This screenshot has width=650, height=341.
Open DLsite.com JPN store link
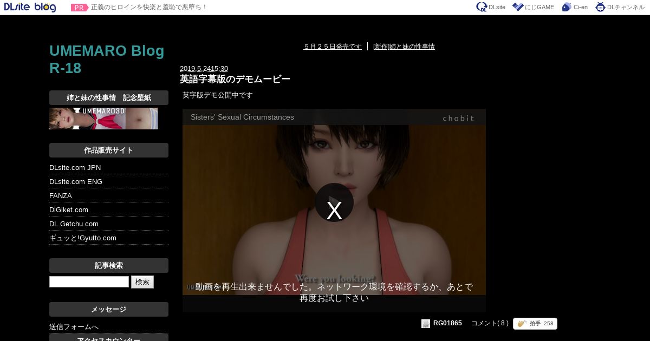75,168
